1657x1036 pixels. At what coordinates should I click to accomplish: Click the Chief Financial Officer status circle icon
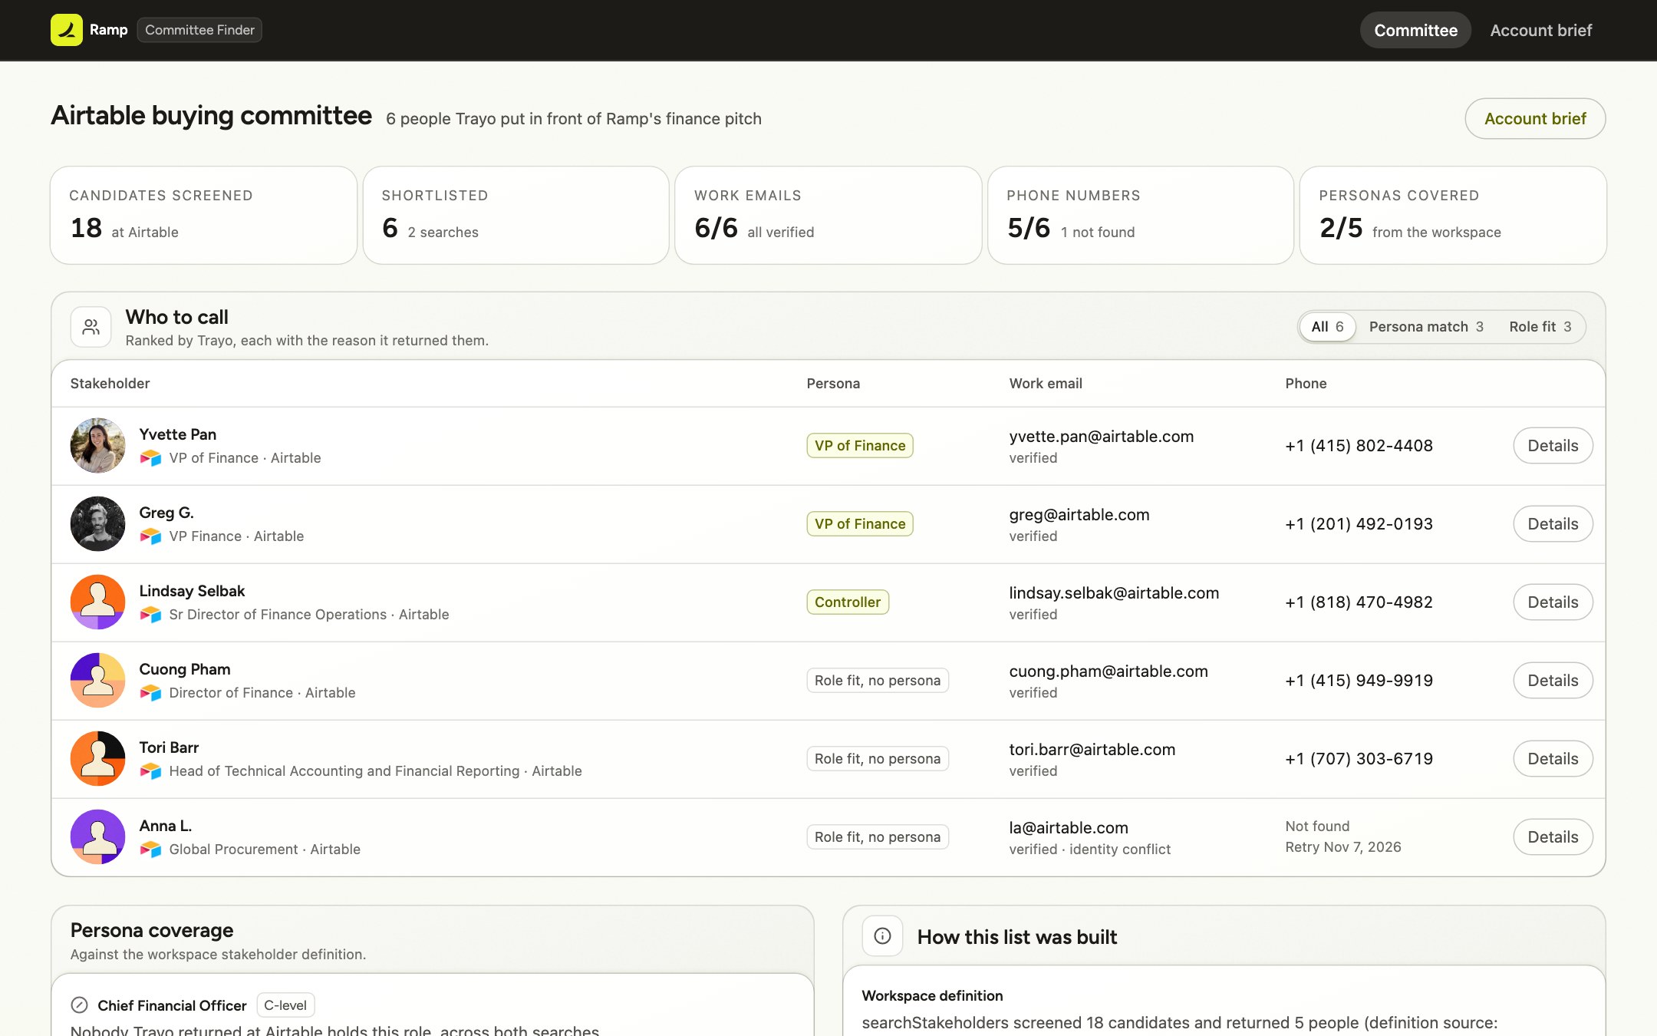pyautogui.click(x=79, y=1005)
